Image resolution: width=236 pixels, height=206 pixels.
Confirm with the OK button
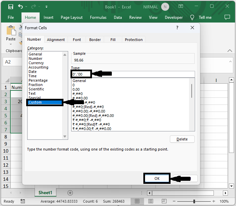tap(157, 178)
